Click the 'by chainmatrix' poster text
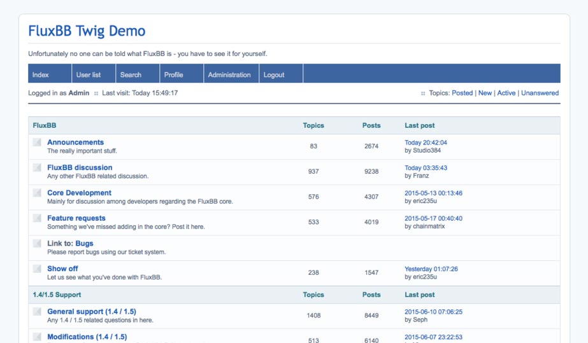 (424, 226)
